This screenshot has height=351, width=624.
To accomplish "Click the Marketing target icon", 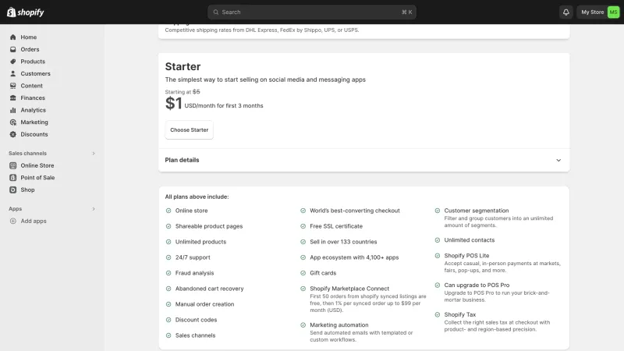I will pyautogui.click(x=12, y=122).
